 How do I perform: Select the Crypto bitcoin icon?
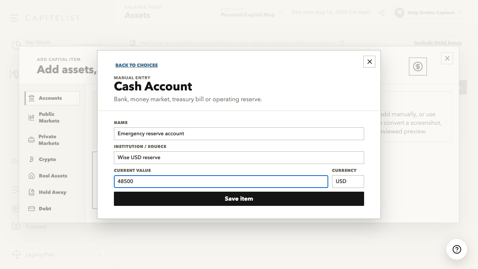click(x=32, y=159)
